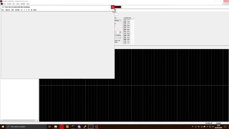Image resolution: width=229 pixels, height=129 pixels.
Task: Open the plugin window's Info menu
Action: pos(13,10)
